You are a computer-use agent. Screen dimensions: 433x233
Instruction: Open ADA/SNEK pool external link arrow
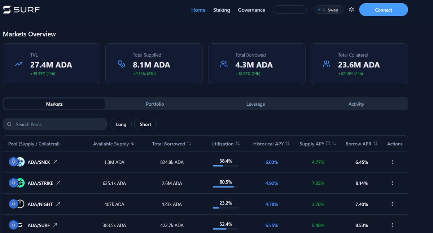click(55, 162)
